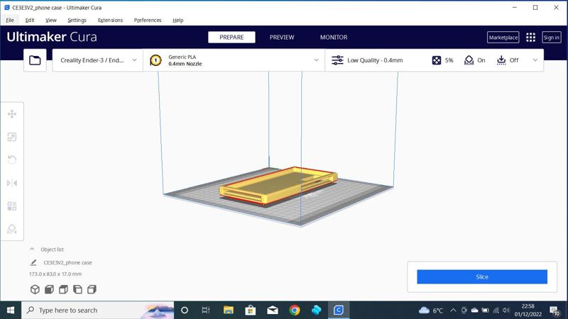Open Mail app from taskbar
Viewport: 568px width, 319px height.
click(273, 310)
